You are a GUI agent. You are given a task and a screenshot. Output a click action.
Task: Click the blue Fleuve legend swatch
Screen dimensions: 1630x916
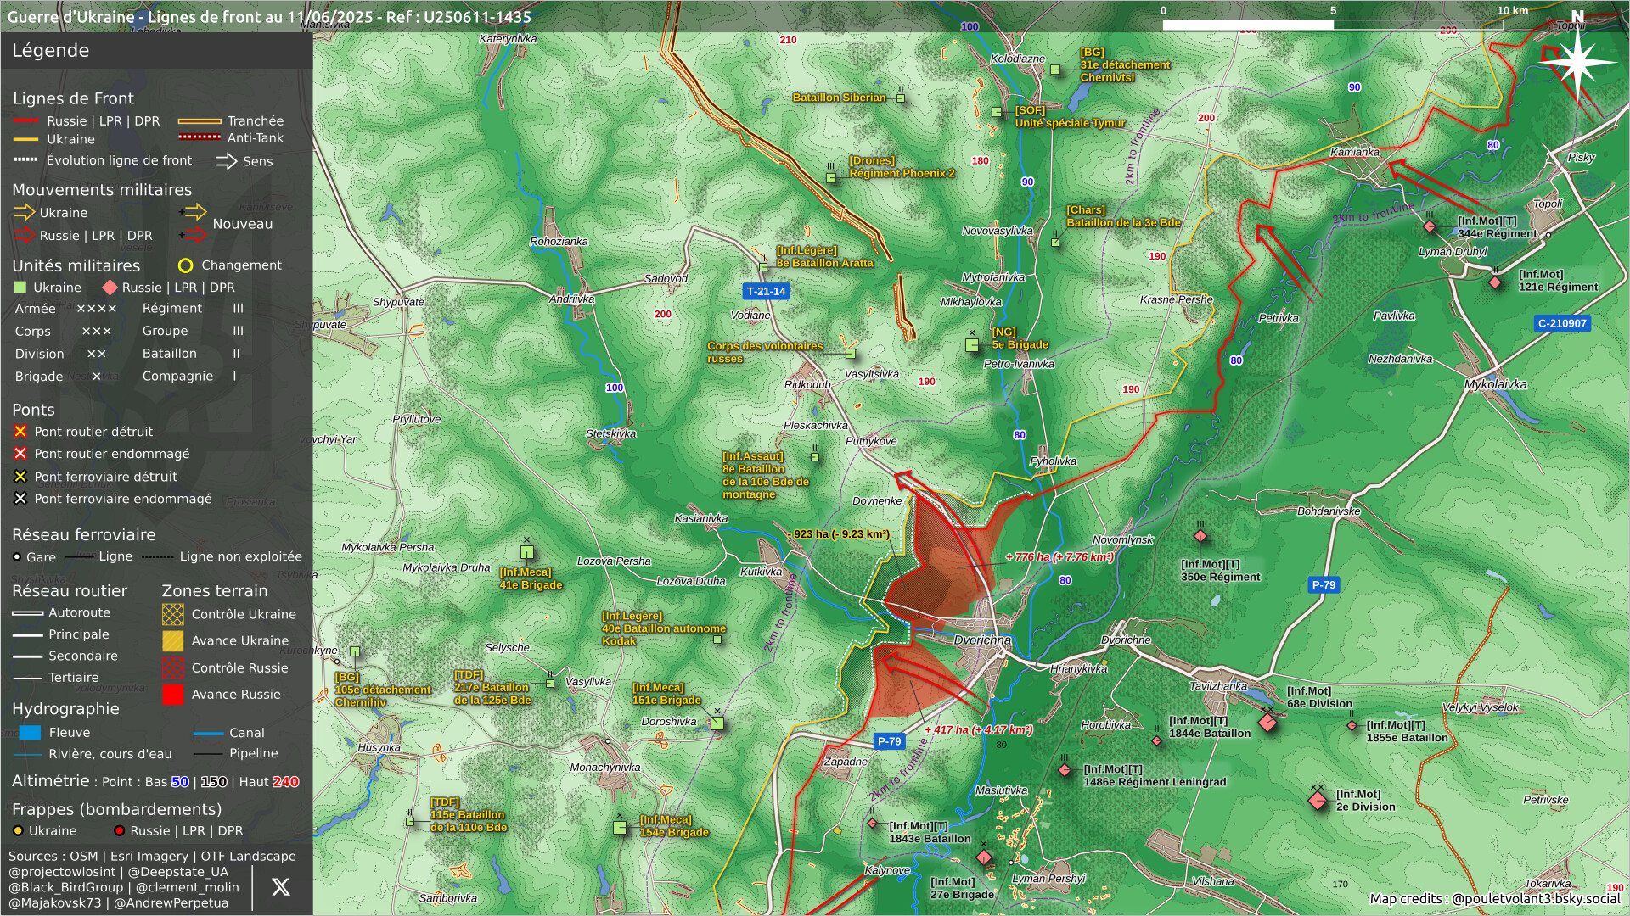[30, 733]
